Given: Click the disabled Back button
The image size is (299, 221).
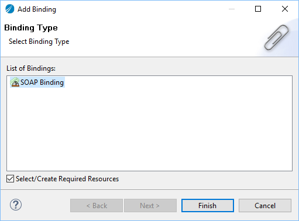Looking at the screenshot, I should [97, 205].
